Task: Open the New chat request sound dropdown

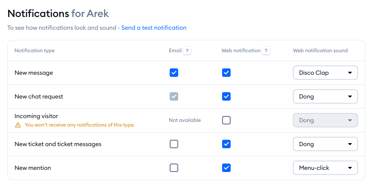Action: [325, 96]
